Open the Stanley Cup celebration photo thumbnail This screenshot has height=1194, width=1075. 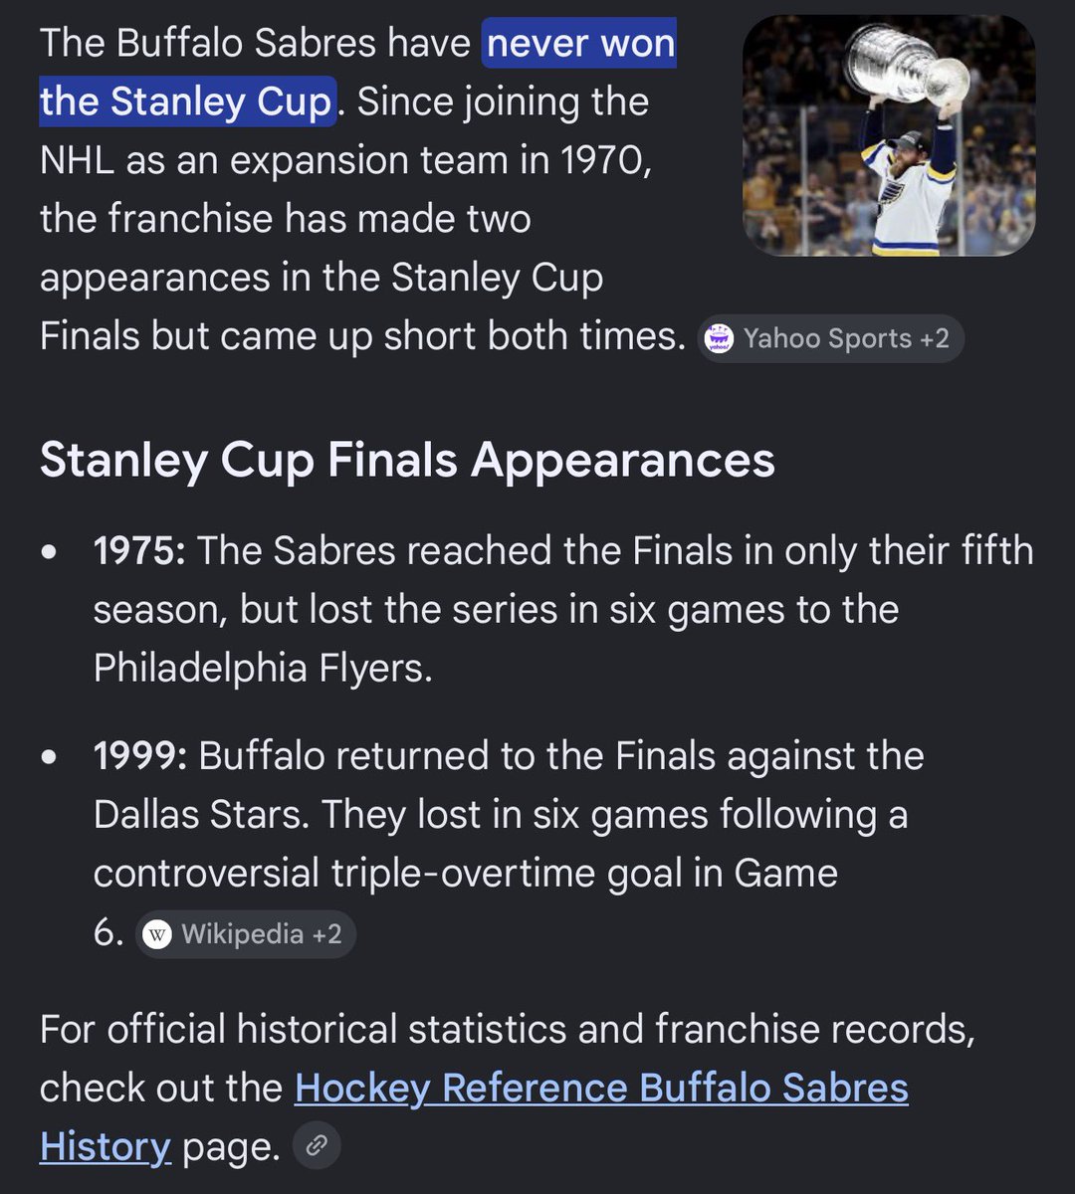pyautogui.click(x=889, y=135)
